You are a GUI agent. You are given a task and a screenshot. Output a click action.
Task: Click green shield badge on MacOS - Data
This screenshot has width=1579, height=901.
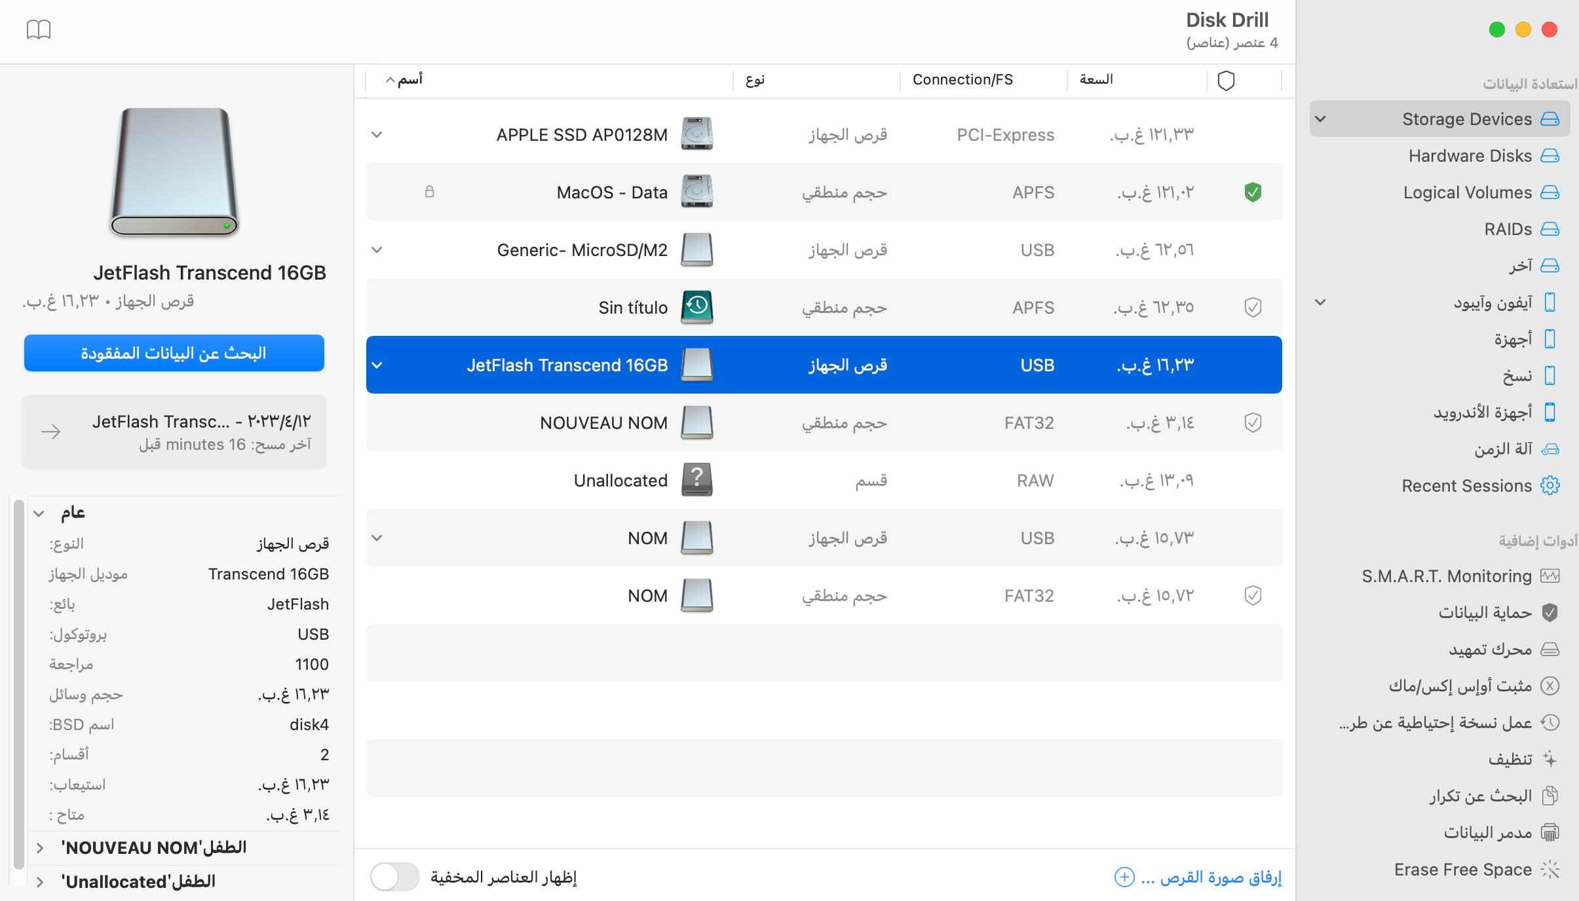click(x=1253, y=192)
